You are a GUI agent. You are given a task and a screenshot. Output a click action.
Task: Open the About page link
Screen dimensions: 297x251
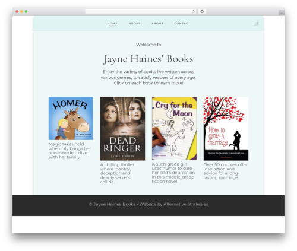157,23
